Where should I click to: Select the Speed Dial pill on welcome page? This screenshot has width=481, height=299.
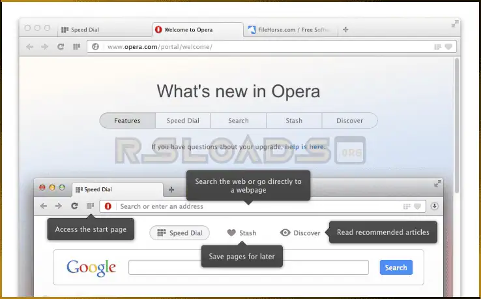pos(183,121)
